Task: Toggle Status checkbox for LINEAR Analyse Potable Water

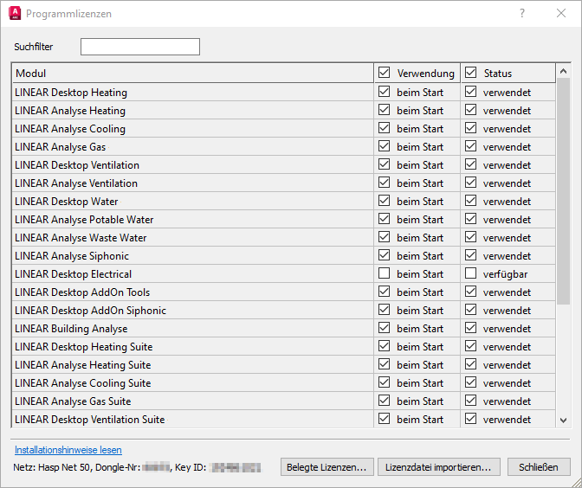Action: pos(470,218)
